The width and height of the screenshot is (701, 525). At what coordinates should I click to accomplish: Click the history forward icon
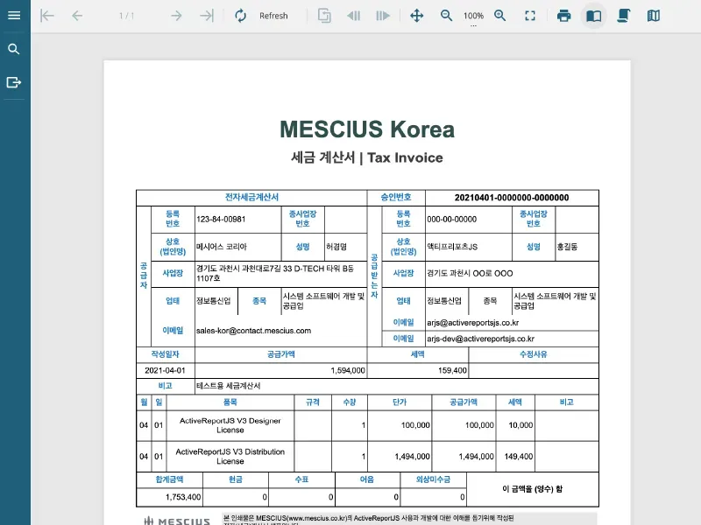pos(383,16)
